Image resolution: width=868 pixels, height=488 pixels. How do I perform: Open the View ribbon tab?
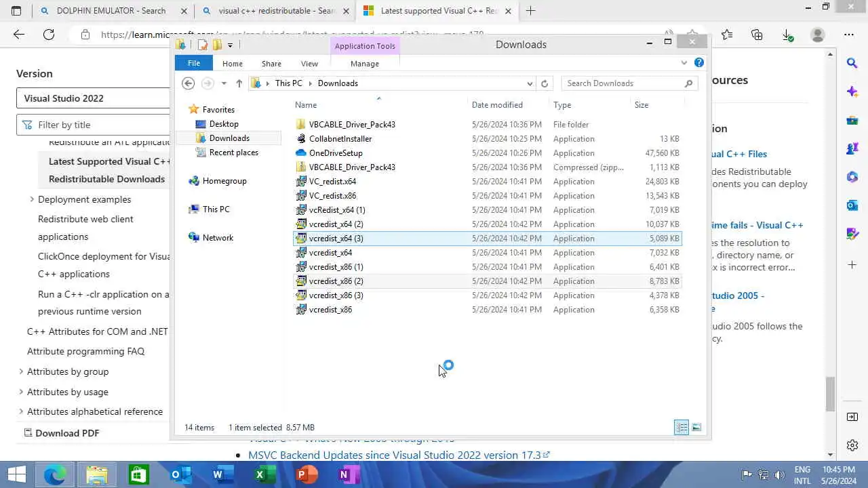(x=309, y=64)
